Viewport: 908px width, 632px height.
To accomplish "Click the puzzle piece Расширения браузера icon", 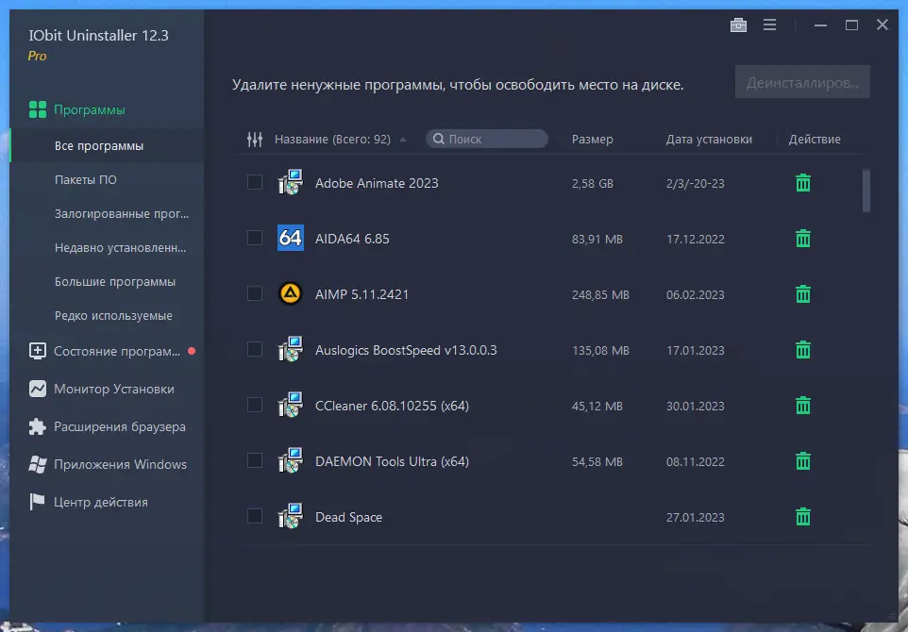I will point(38,426).
